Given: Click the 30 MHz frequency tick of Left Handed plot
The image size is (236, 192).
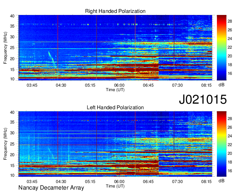Looking at the screenshot, I should pos(12,133).
